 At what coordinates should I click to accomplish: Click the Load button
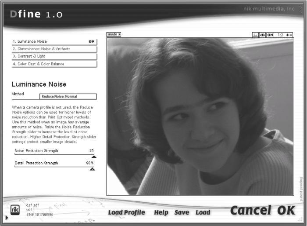coord(203,212)
